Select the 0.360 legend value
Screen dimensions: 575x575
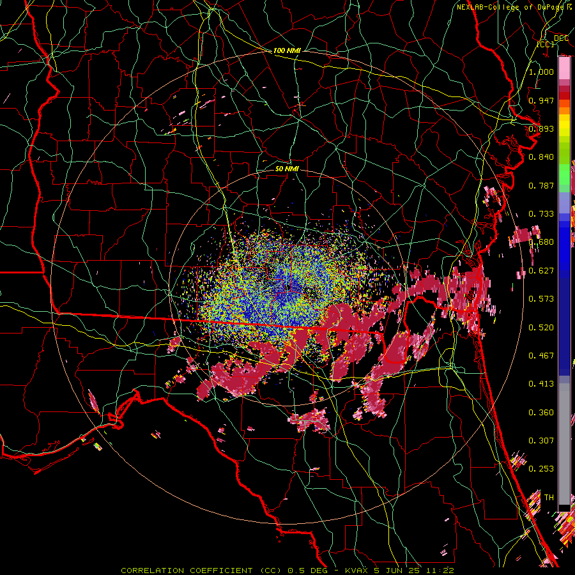(541, 413)
